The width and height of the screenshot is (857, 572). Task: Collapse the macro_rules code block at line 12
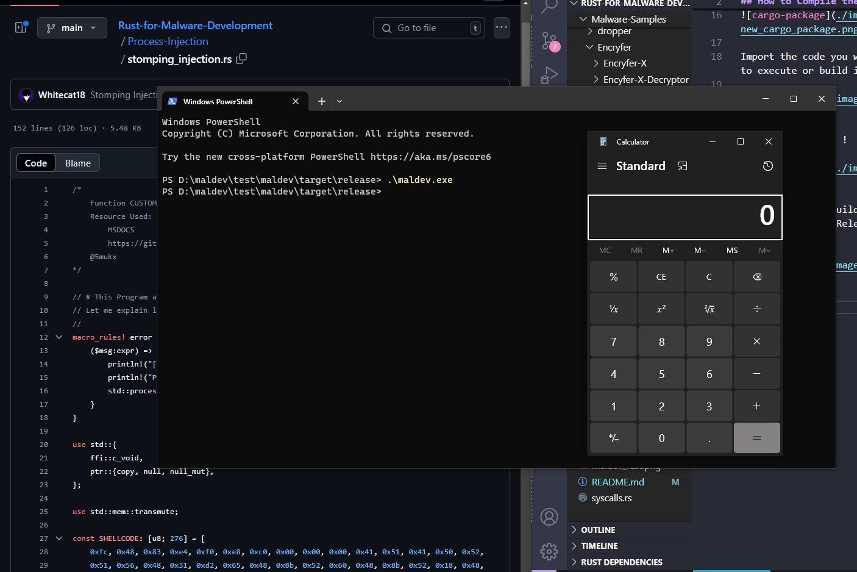(59, 337)
